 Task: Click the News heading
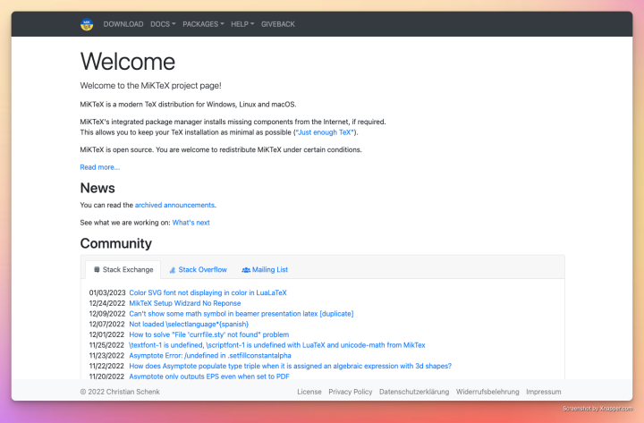[x=97, y=188]
